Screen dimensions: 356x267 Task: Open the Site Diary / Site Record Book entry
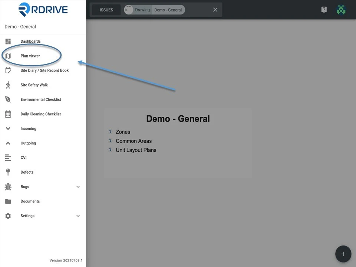(x=44, y=70)
